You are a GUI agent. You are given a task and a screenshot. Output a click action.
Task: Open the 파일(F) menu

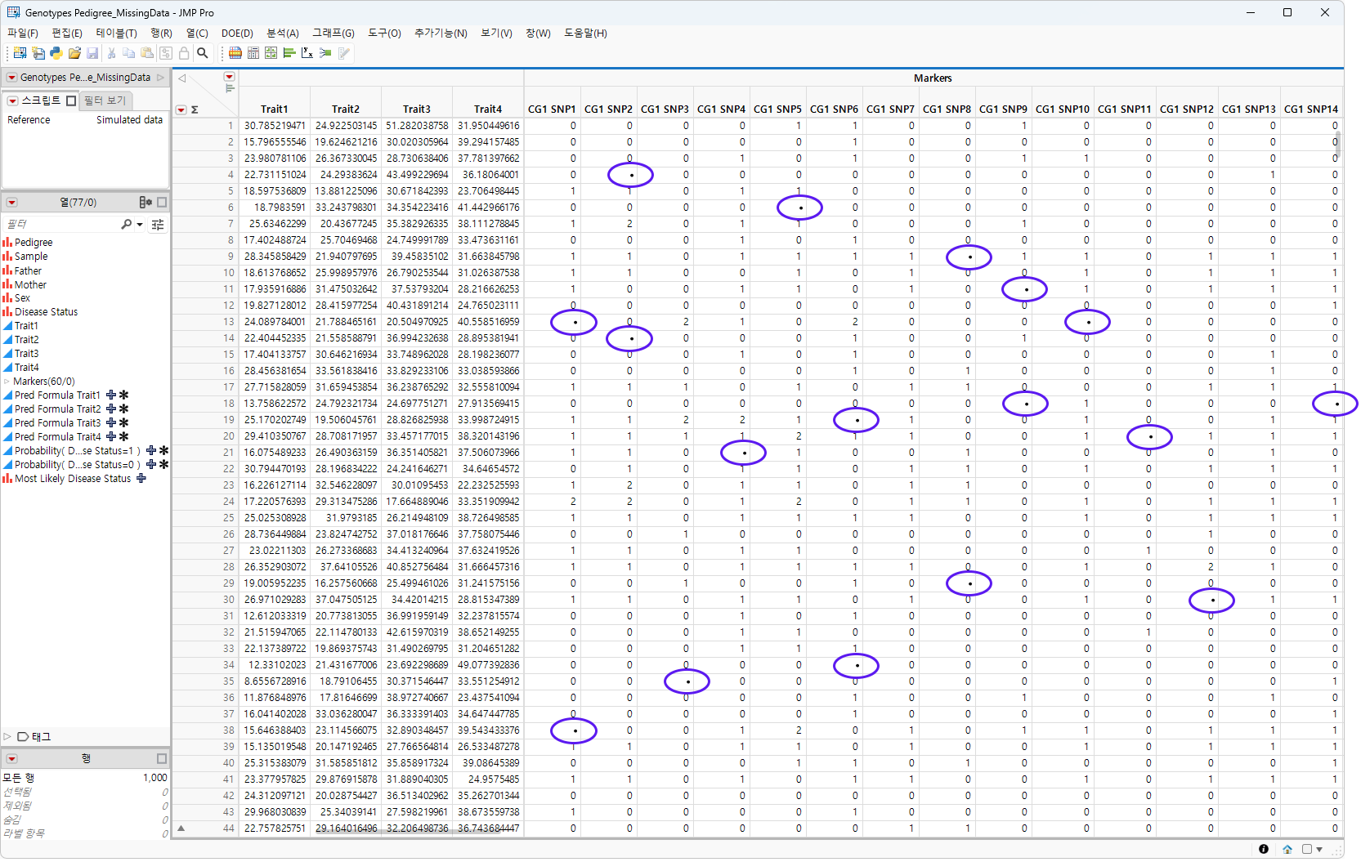click(x=23, y=33)
